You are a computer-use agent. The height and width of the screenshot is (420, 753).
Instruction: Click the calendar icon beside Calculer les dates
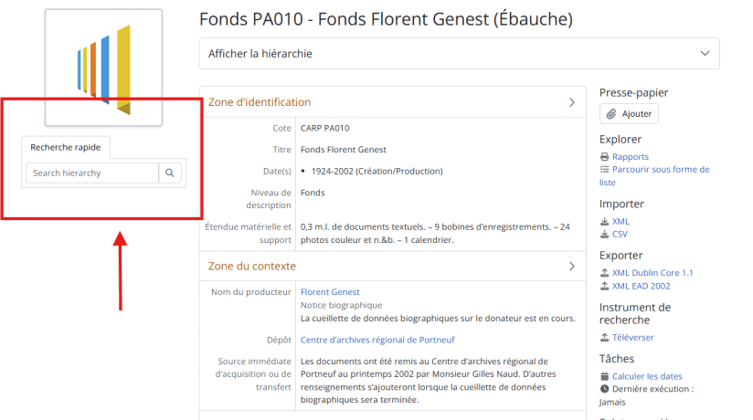[x=604, y=376]
